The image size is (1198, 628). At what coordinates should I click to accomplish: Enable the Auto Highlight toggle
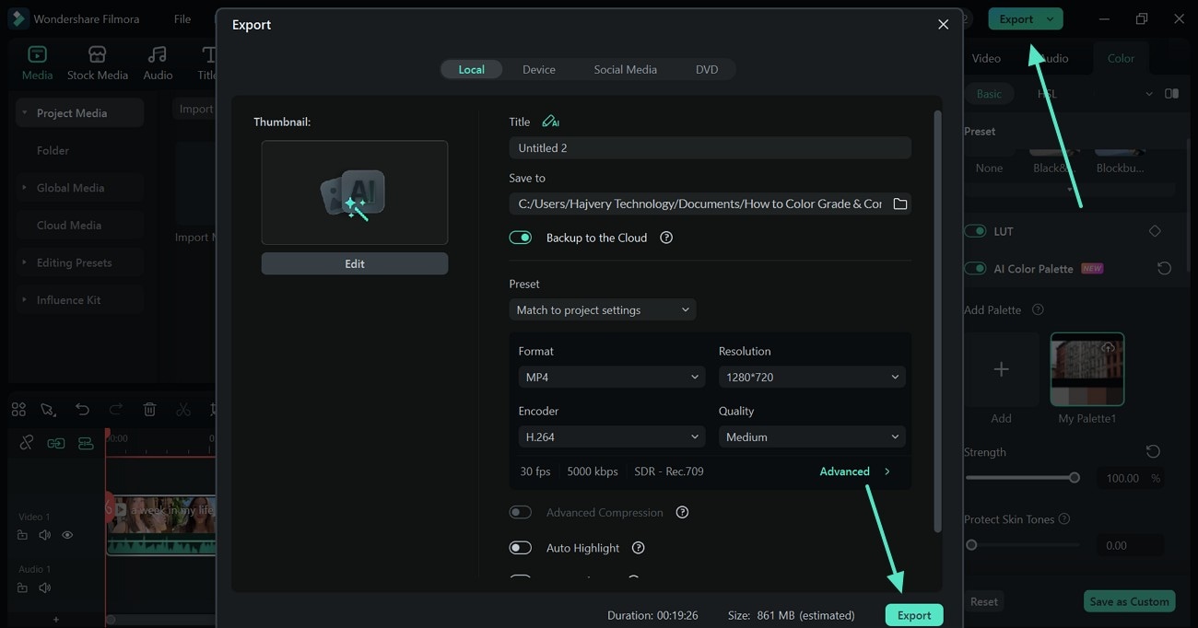521,548
